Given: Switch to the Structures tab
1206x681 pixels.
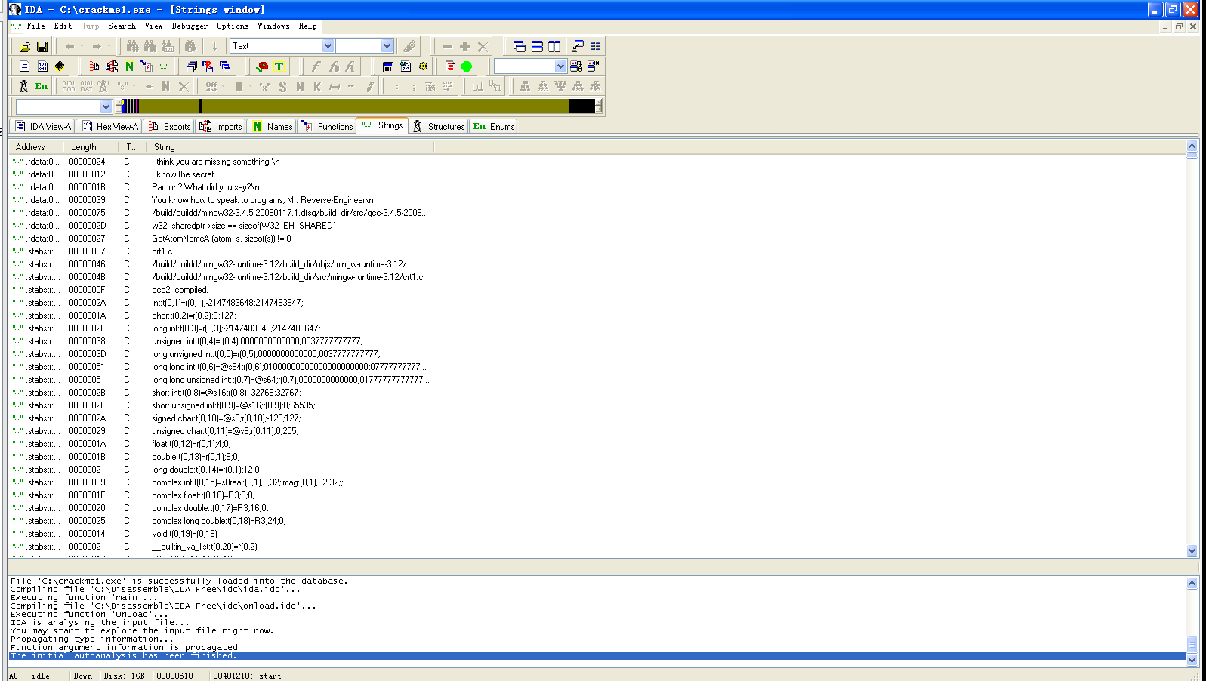Looking at the screenshot, I should click(438, 126).
